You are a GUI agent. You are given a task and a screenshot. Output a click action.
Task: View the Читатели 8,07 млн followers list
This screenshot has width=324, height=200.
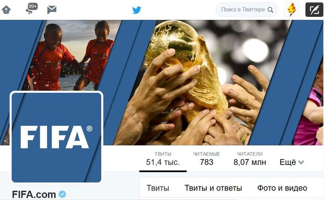(x=250, y=159)
